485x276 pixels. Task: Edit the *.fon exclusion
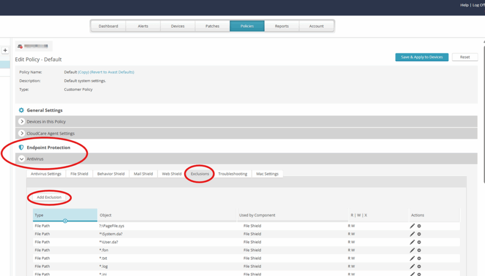point(413,250)
